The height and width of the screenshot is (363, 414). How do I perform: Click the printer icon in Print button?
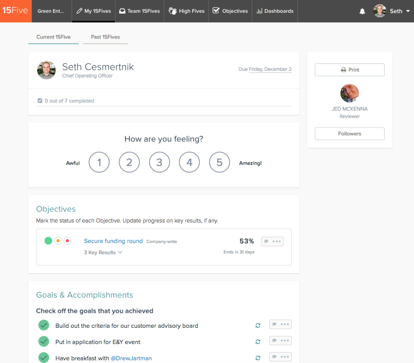coord(343,70)
